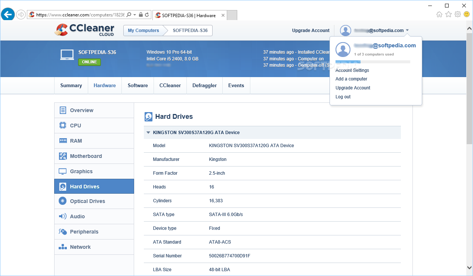473x276 pixels.
Task: Open the Events tab
Action: click(236, 85)
